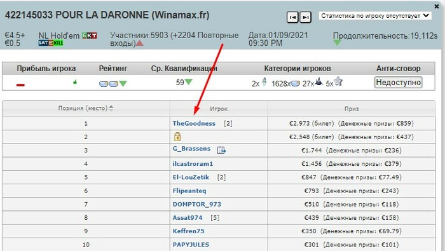The image size is (445, 251).
Task: Click the Игрок column header
Action: [219, 109]
